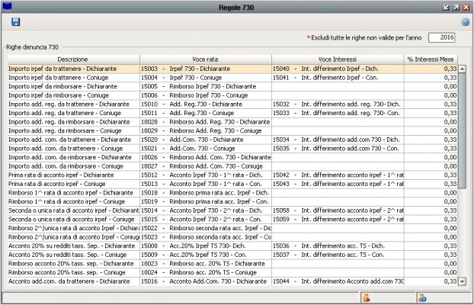Click the rightmost status bar icon

click(421, 297)
